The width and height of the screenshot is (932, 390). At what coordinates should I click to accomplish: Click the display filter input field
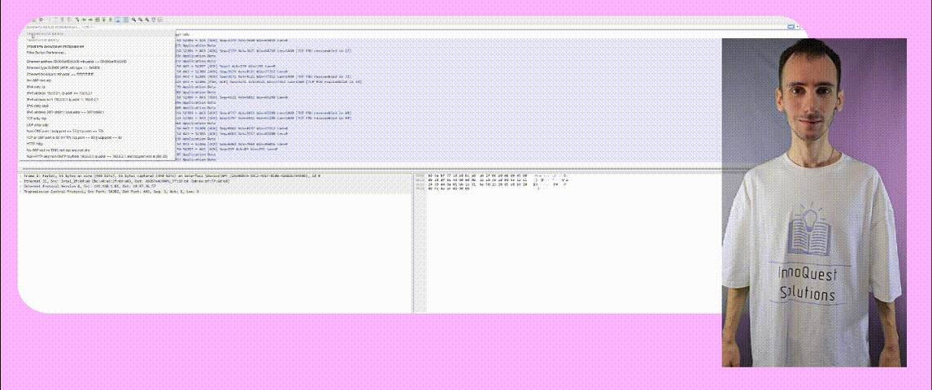click(x=407, y=27)
